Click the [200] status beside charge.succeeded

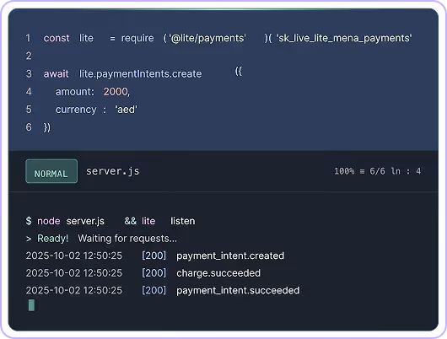click(x=154, y=273)
